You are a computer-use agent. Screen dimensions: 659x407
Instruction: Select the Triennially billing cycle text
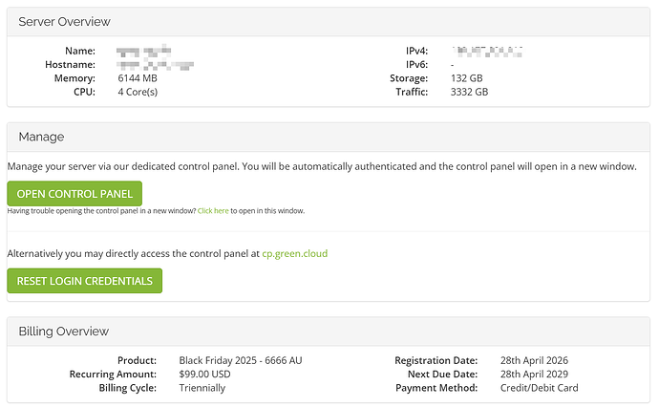(202, 388)
